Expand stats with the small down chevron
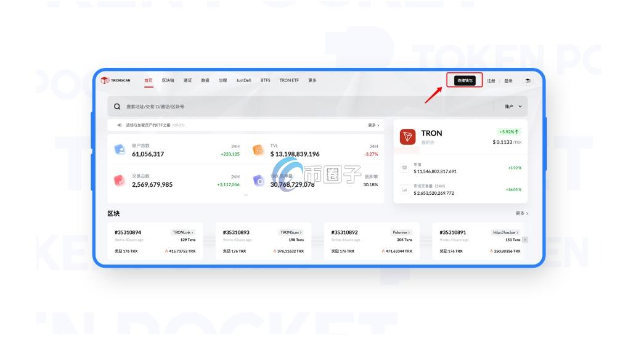This screenshot has height=349, width=636. coord(246,195)
